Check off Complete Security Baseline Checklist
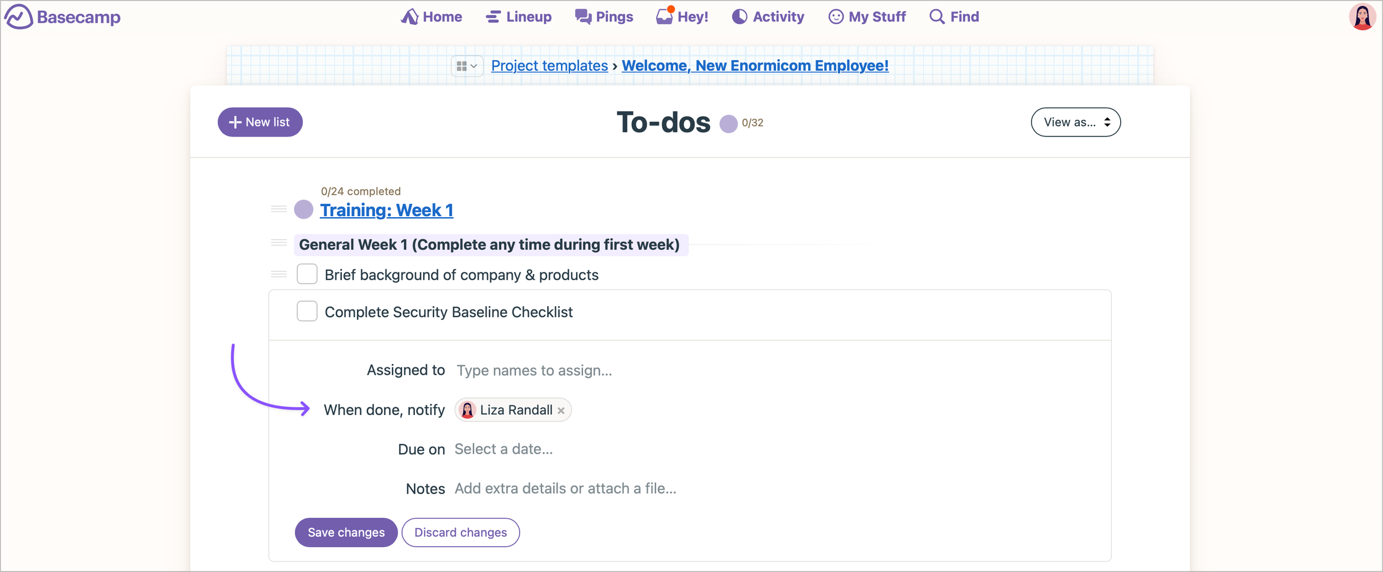Image resolution: width=1383 pixels, height=572 pixels. 307,311
